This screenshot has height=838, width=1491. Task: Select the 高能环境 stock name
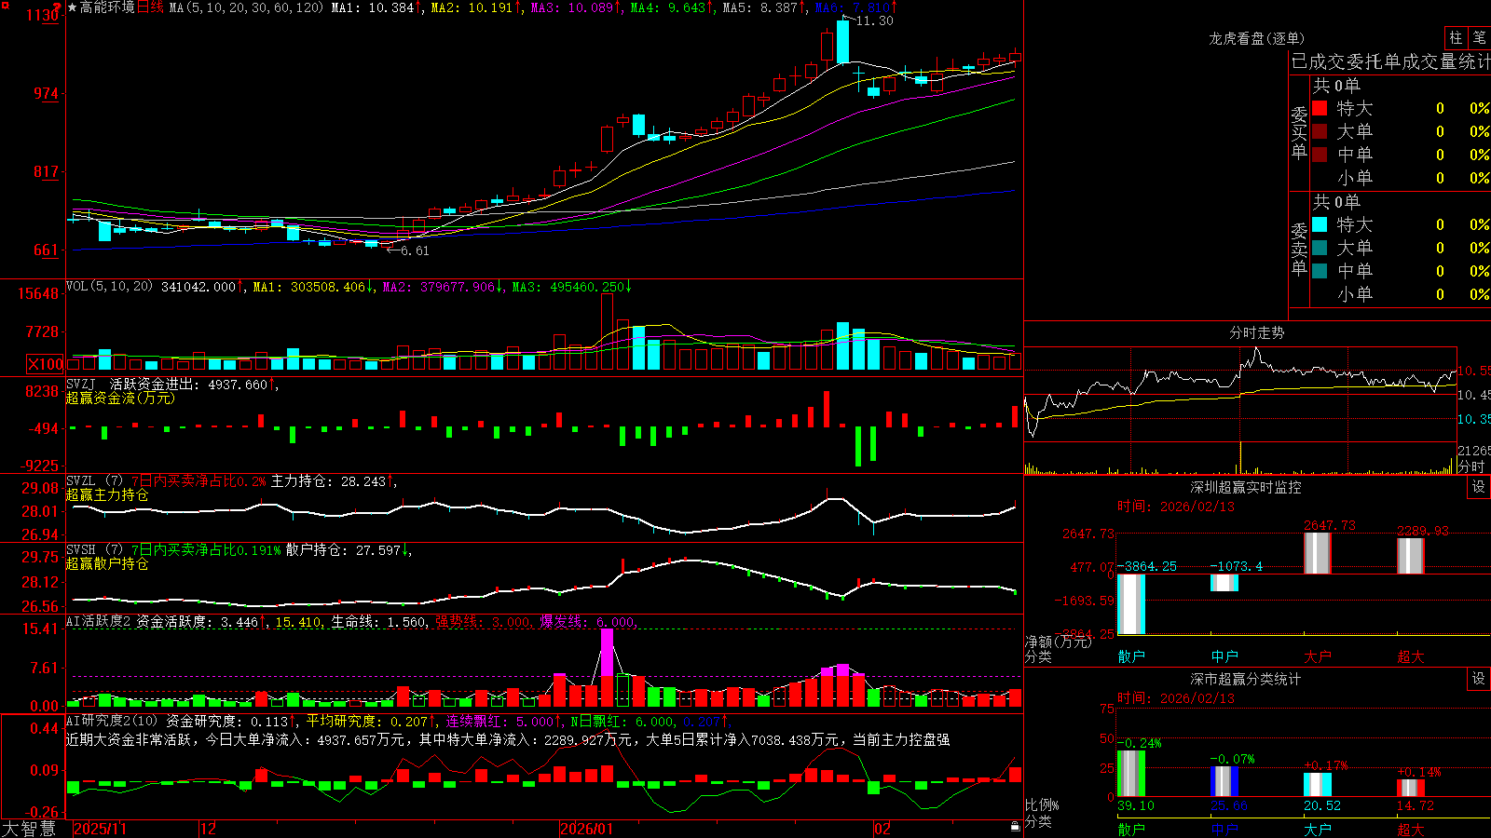(107, 7)
